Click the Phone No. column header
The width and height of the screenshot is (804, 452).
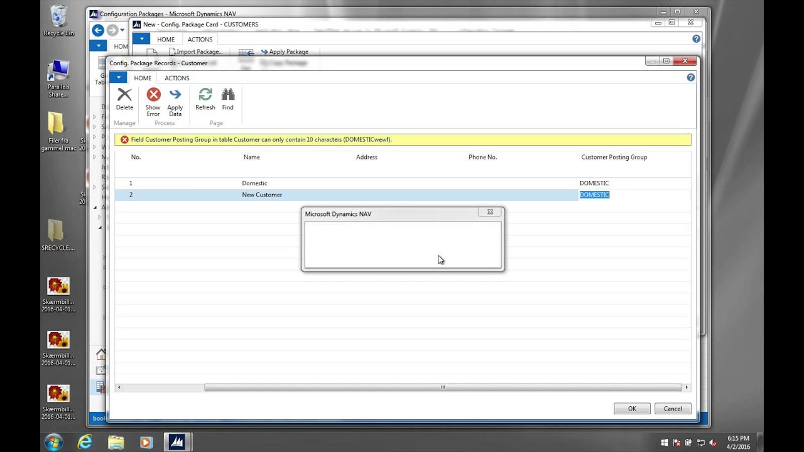click(482, 157)
